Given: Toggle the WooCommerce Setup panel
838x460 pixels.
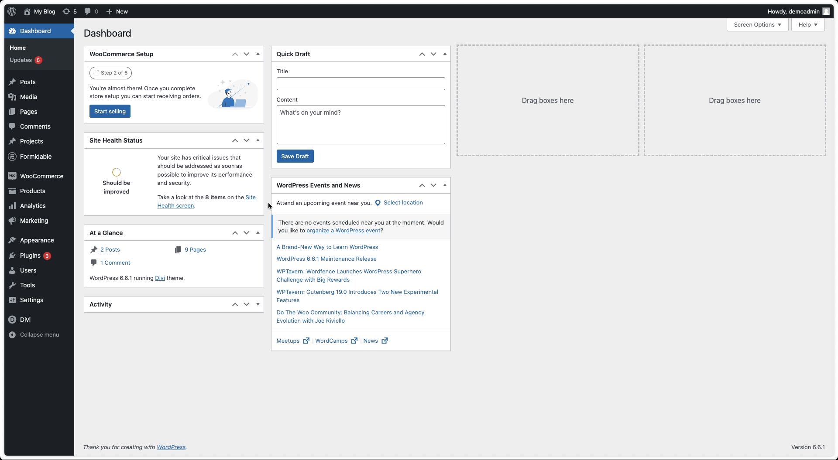Looking at the screenshot, I should pyautogui.click(x=258, y=54).
